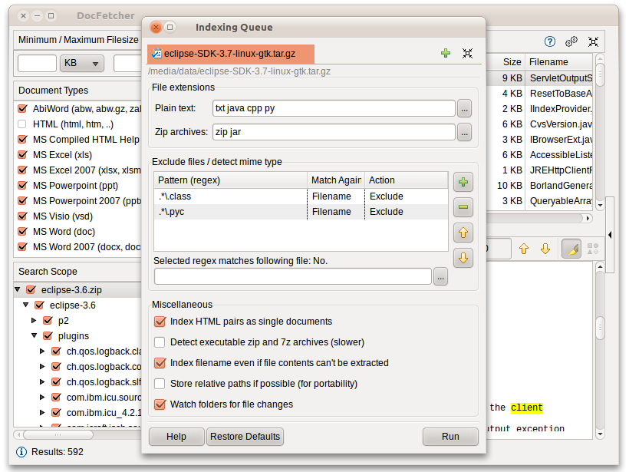Click the Restore Defaults button
This screenshot has width=629, height=472.
coord(245,437)
